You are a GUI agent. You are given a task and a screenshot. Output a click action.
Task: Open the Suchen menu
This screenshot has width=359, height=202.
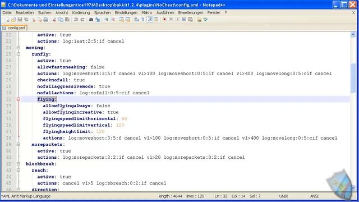(45, 12)
